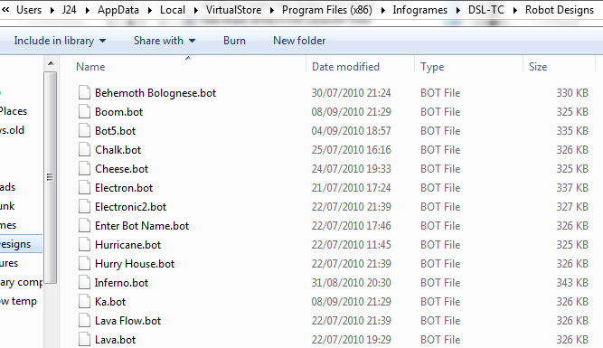The width and height of the screenshot is (603, 348).
Task: Select file name Lava Flow.bot
Action: (128, 321)
